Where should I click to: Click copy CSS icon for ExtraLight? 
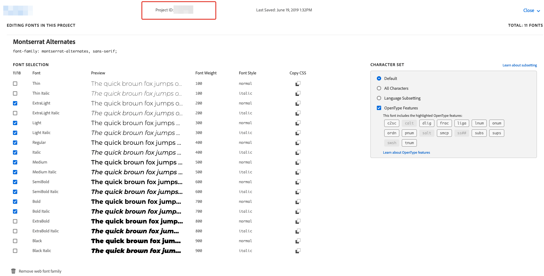pos(298,103)
